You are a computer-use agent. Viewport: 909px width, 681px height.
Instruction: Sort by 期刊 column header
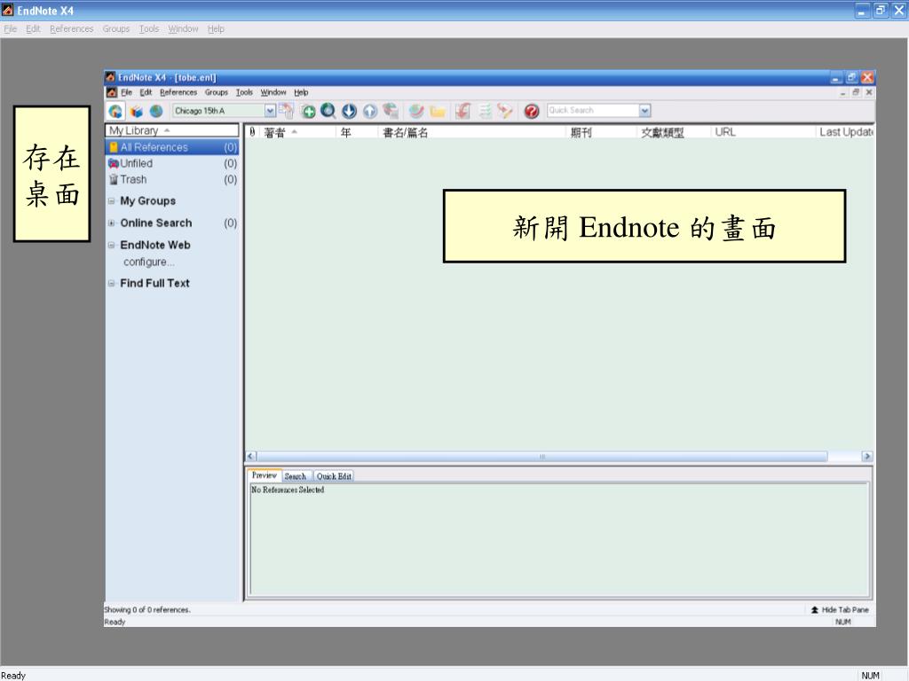coord(601,132)
